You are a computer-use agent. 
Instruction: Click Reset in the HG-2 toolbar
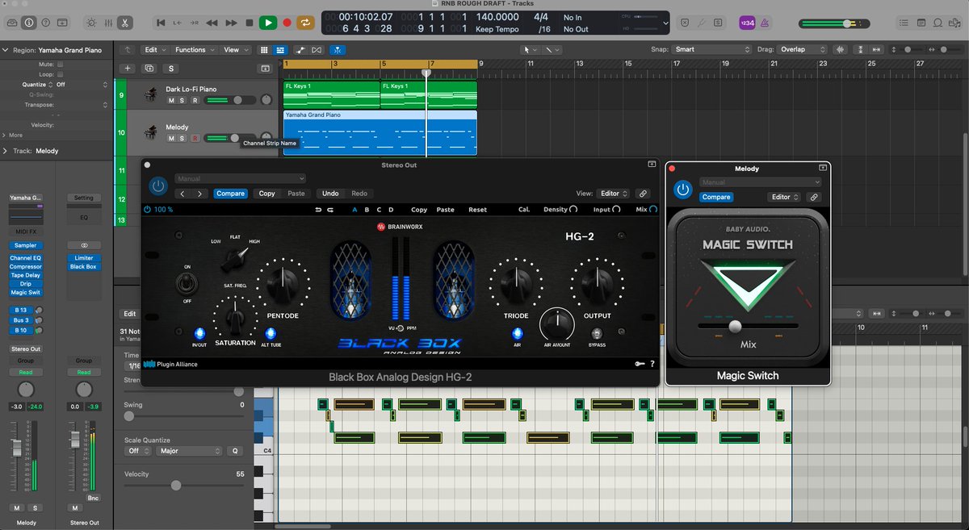pyautogui.click(x=478, y=210)
